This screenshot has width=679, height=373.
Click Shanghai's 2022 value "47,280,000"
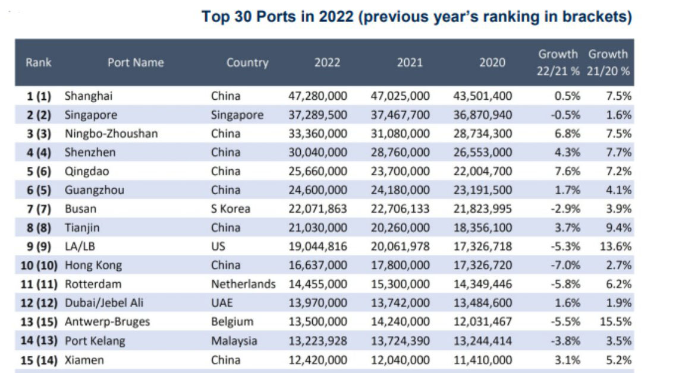(318, 96)
